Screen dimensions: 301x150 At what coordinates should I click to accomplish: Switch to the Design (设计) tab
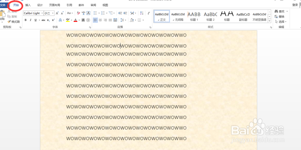coord(40,5)
